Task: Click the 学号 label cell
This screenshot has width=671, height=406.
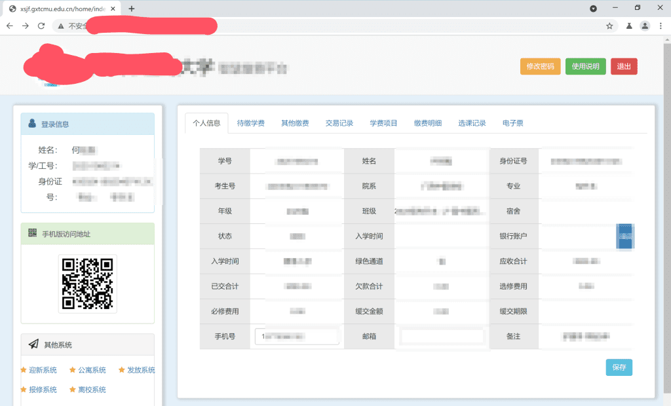Action: 225,161
